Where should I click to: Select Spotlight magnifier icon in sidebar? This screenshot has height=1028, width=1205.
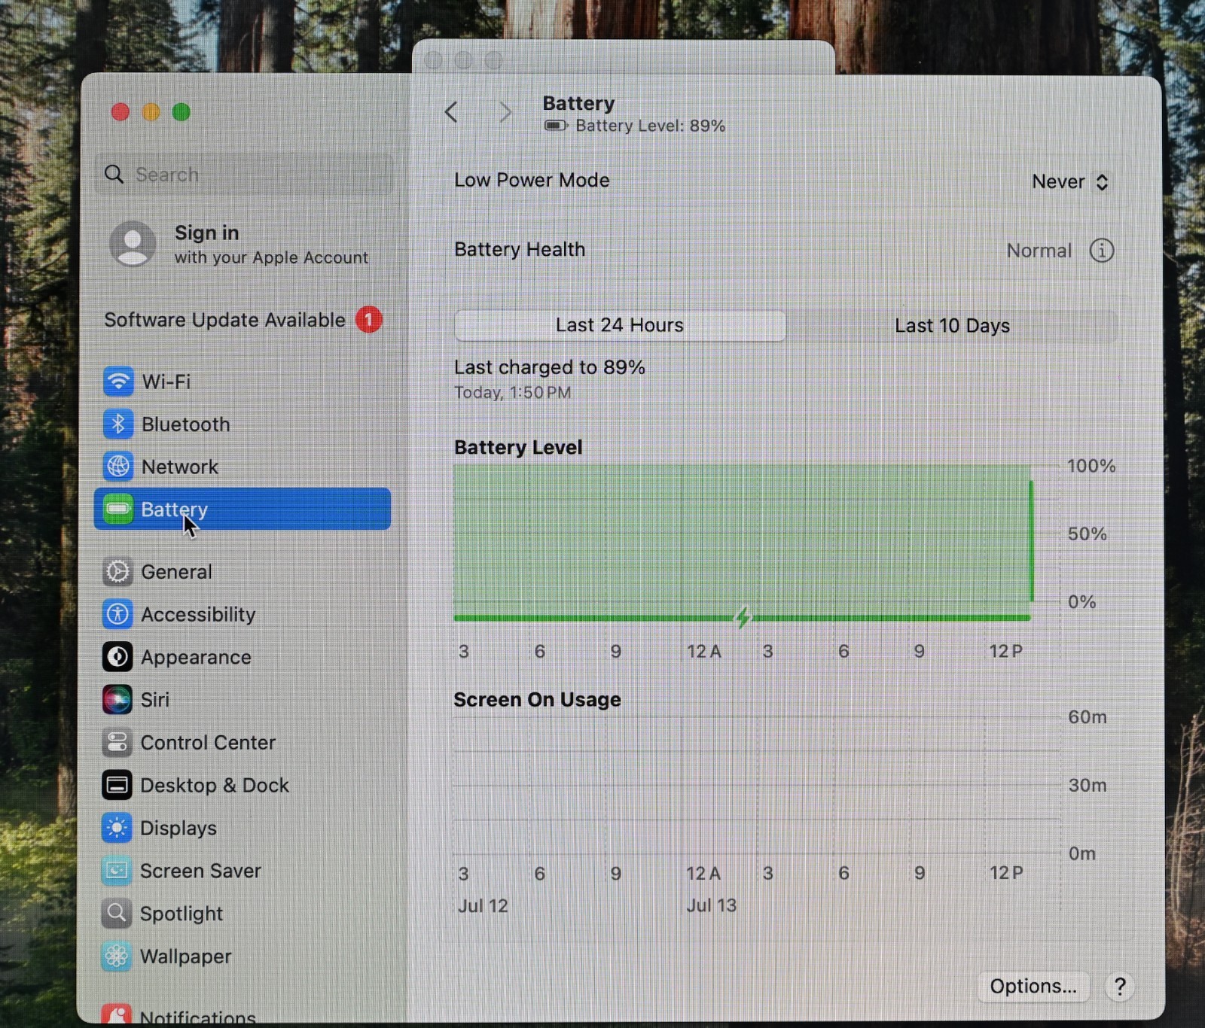117,913
